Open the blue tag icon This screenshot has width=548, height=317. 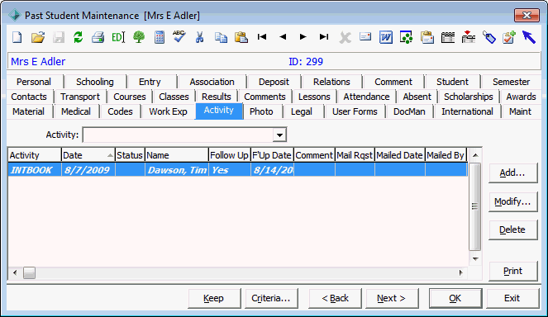coord(489,37)
